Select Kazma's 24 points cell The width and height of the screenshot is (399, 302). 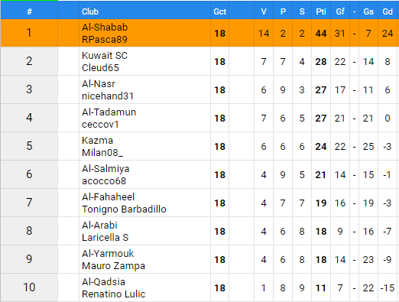point(321,146)
